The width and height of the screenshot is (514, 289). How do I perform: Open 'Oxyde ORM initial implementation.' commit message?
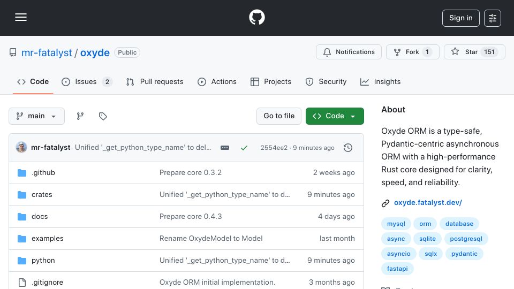coord(217,283)
